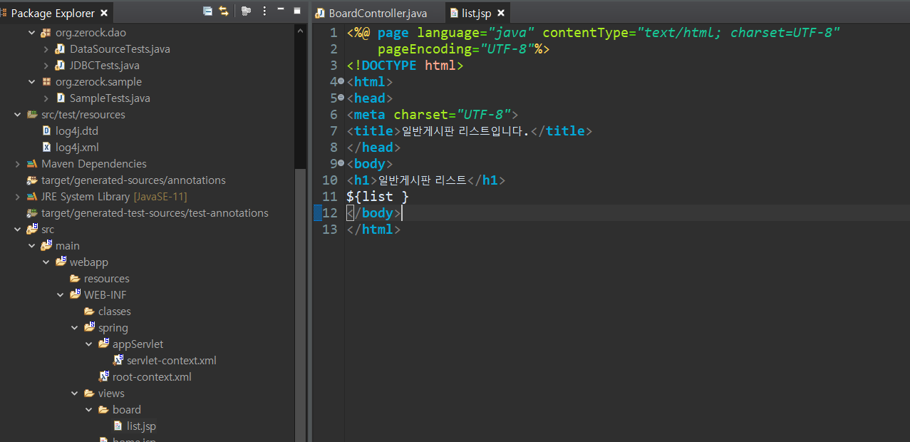Click the log4j.xml file icon
This screenshot has width=910, height=442.
47,147
